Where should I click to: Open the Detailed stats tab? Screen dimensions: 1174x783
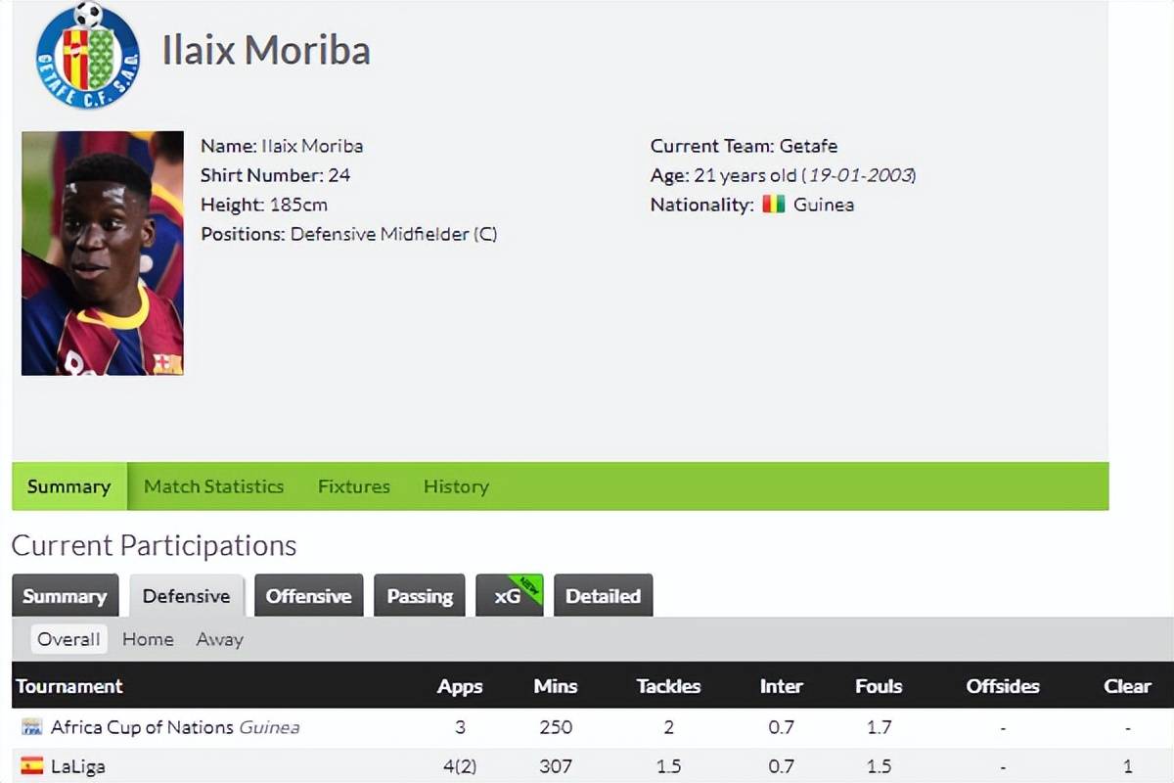coord(603,596)
